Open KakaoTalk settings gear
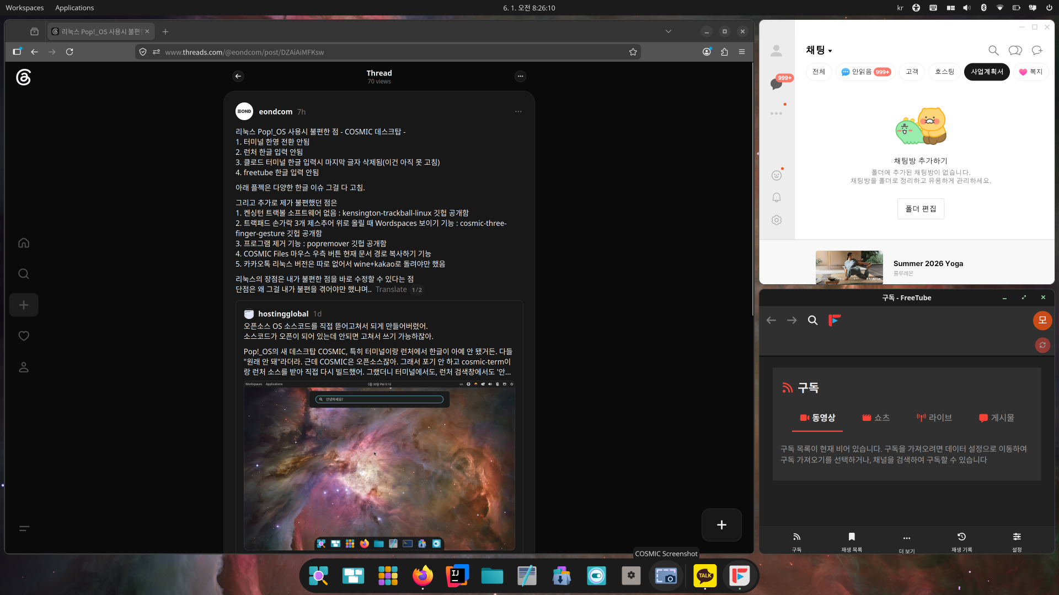The width and height of the screenshot is (1059, 595). (x=776, y=220)
